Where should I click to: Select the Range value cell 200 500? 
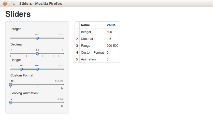(x=112, y=45)
